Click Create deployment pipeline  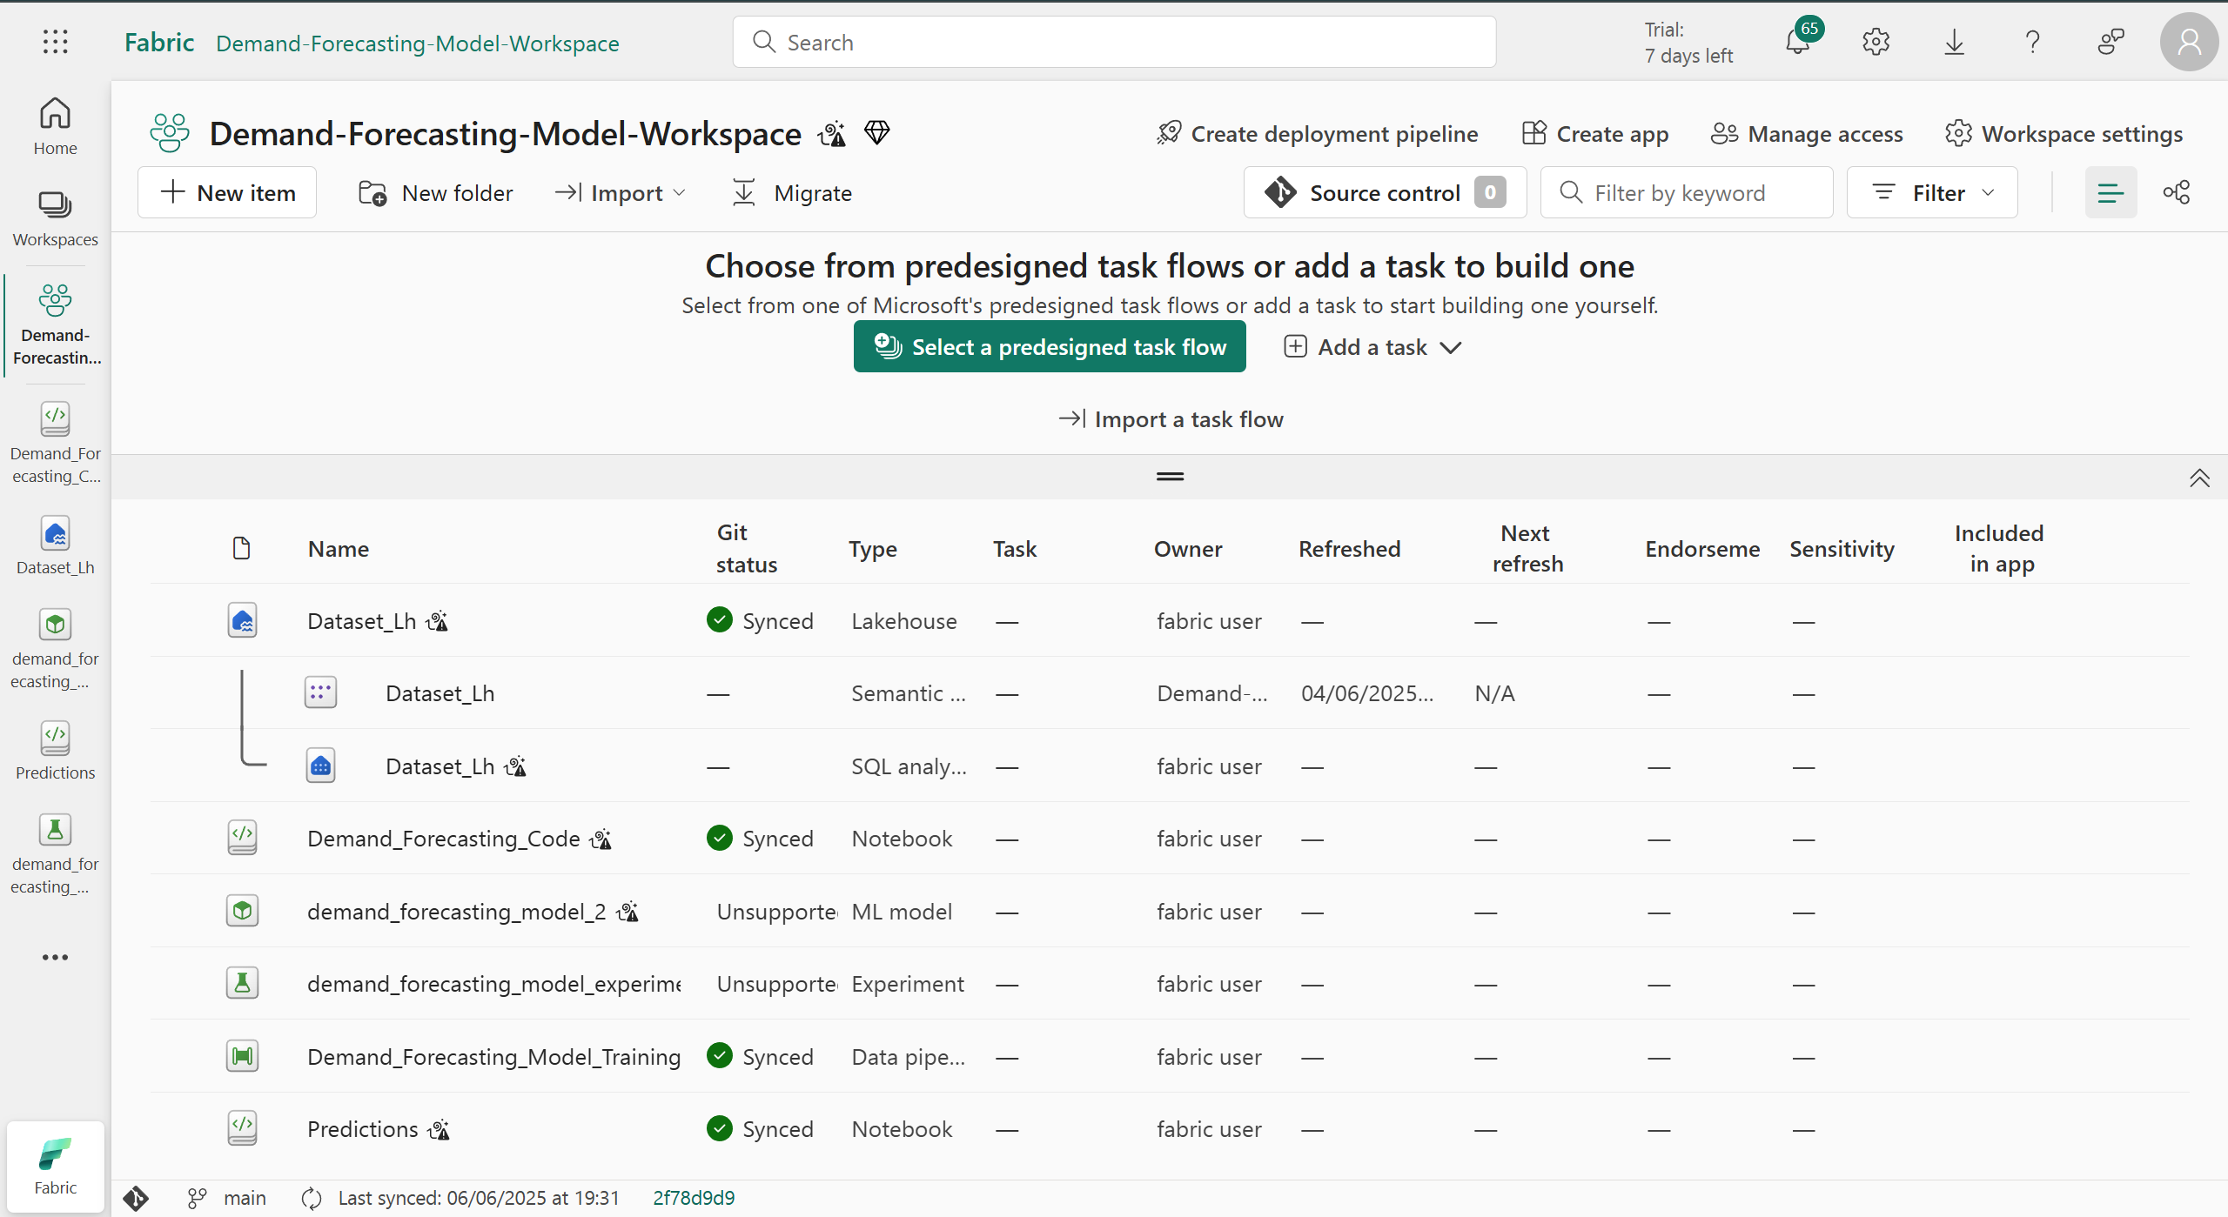[x=1317, y=133]
